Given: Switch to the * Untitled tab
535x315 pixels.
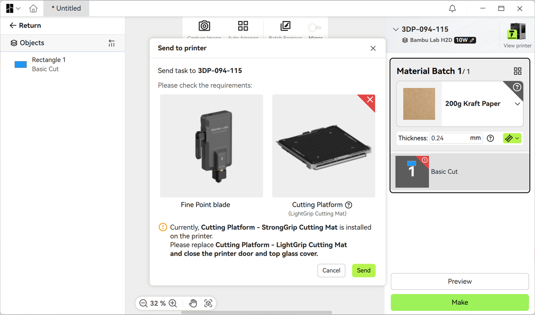Looking at the screenshot, I should coord(66,8).
